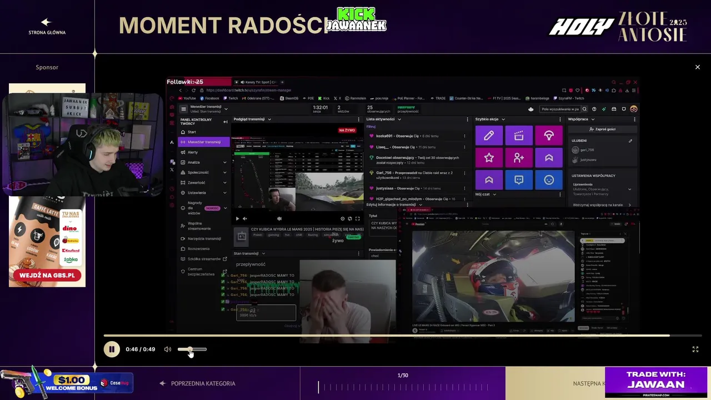Adjust the player volume slider
Image resolution: width=711 pixels, height=400 pixels.
point(192,349)
